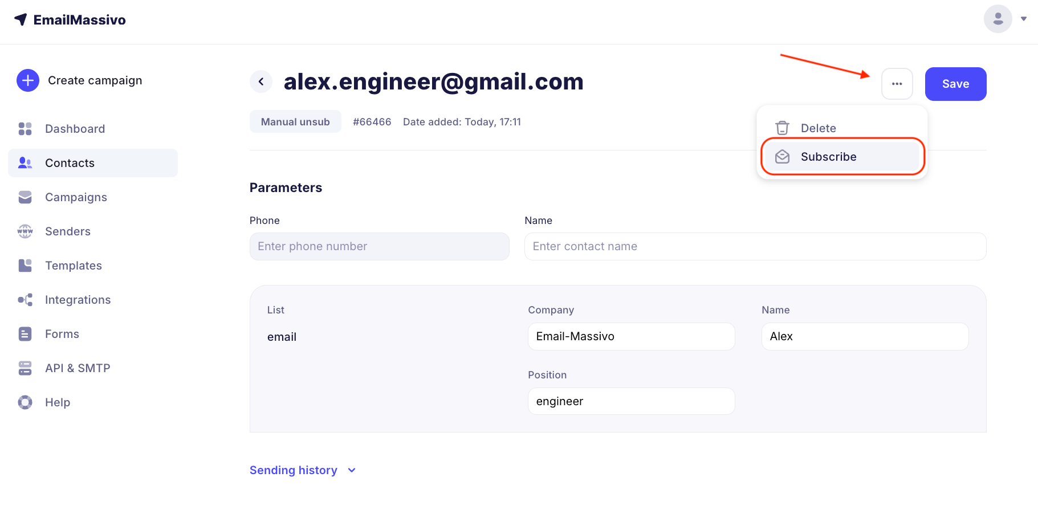
Task: Click the API & SMTP server icon
Action: 25,368
